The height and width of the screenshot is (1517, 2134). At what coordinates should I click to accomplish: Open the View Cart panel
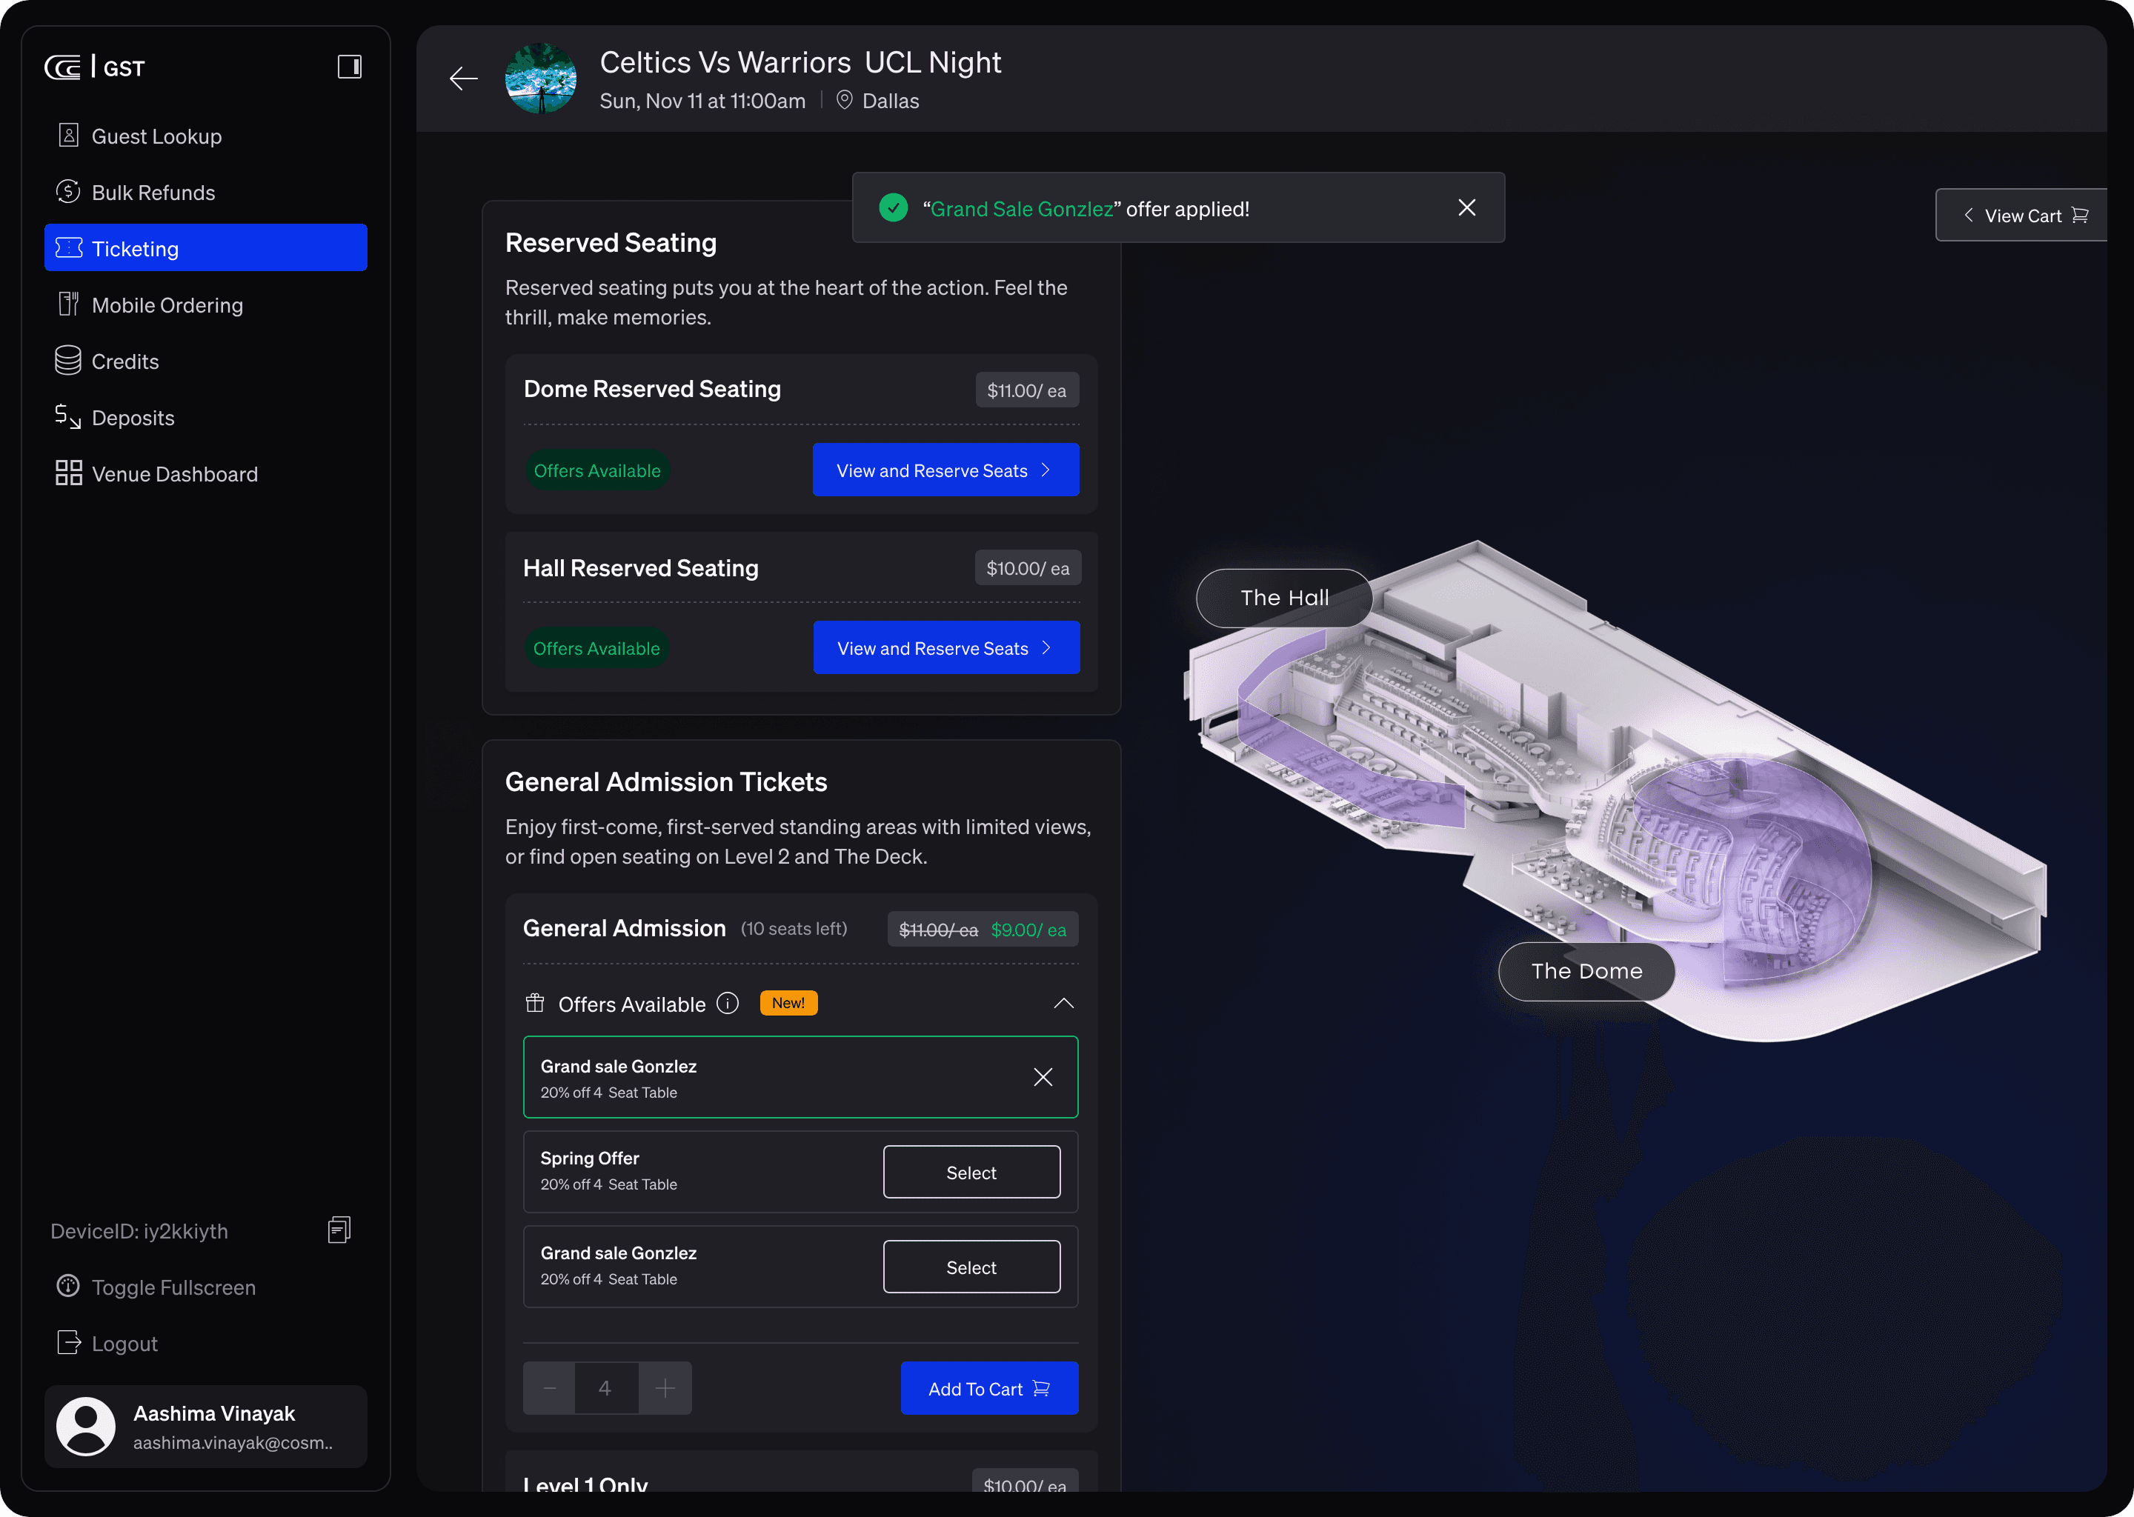tap(2022, 215)
